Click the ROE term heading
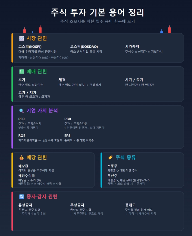 [22, 135]
